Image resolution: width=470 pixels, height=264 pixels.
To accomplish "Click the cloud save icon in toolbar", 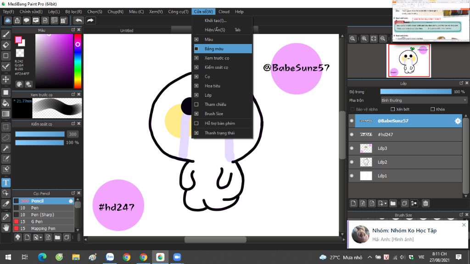I will tap(8, 20).
